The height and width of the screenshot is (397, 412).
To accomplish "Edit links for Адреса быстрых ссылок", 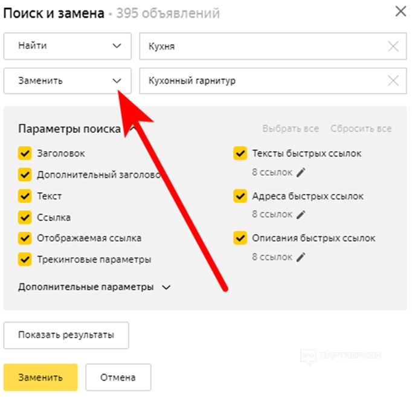I will (301, 214).
